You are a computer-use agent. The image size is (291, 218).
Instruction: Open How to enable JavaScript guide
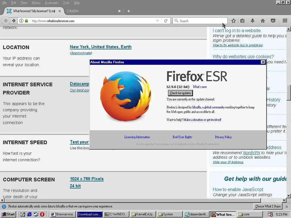(x=238, y=189)
